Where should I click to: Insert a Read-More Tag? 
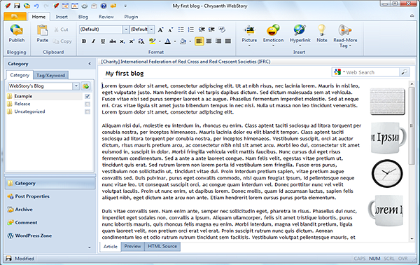345,36
